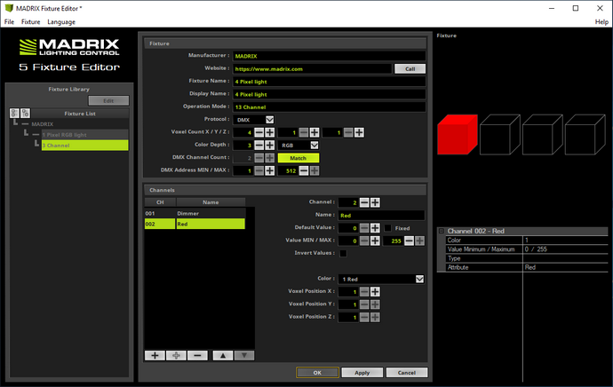The image size is (613, 387).
Task: Increase Voxel Position X
Action: [375, 292]
